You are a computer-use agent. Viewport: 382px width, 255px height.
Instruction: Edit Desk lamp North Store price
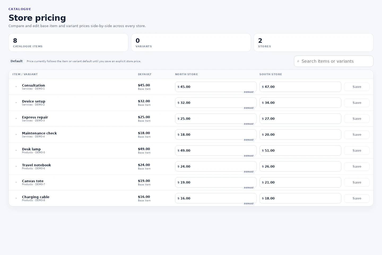(x=216, y=151)
